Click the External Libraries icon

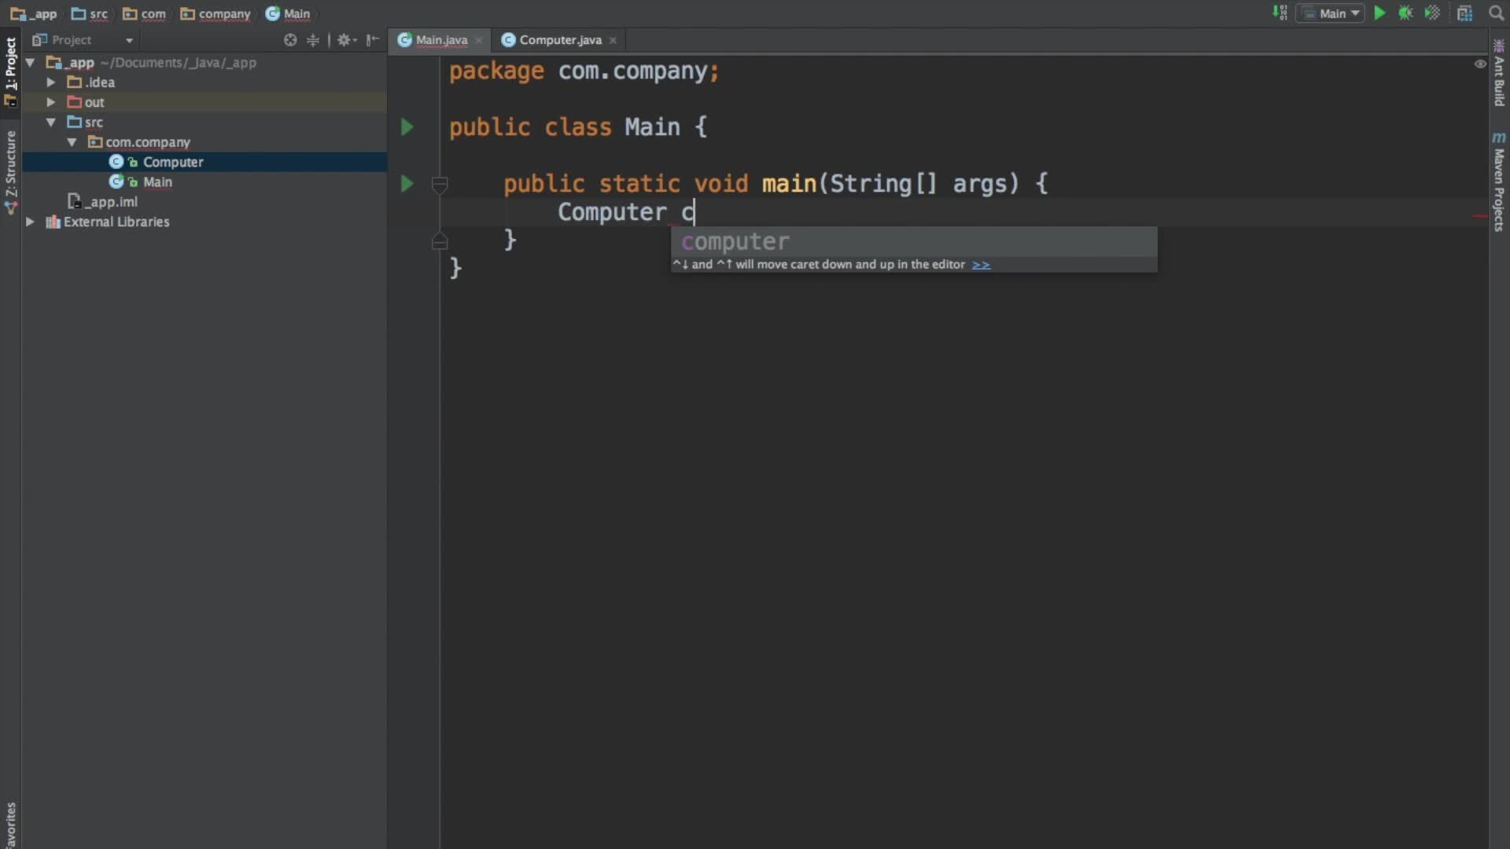(x=53, y=222)
